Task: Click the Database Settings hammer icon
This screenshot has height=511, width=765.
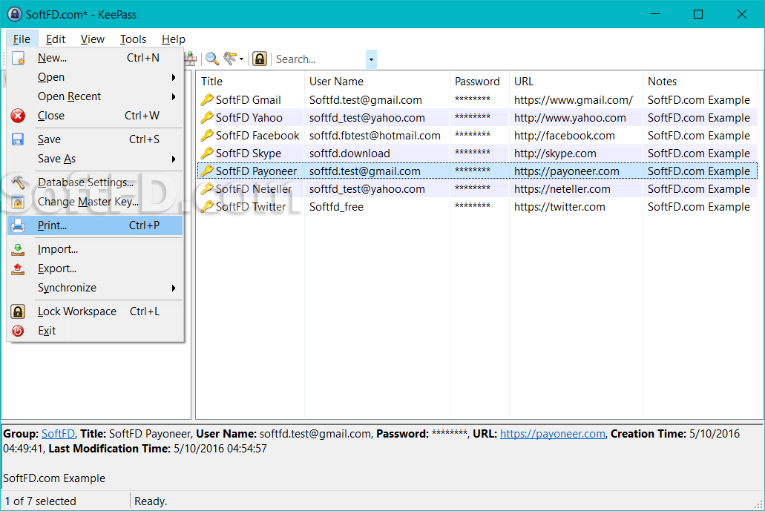Action: pos(18,182)
